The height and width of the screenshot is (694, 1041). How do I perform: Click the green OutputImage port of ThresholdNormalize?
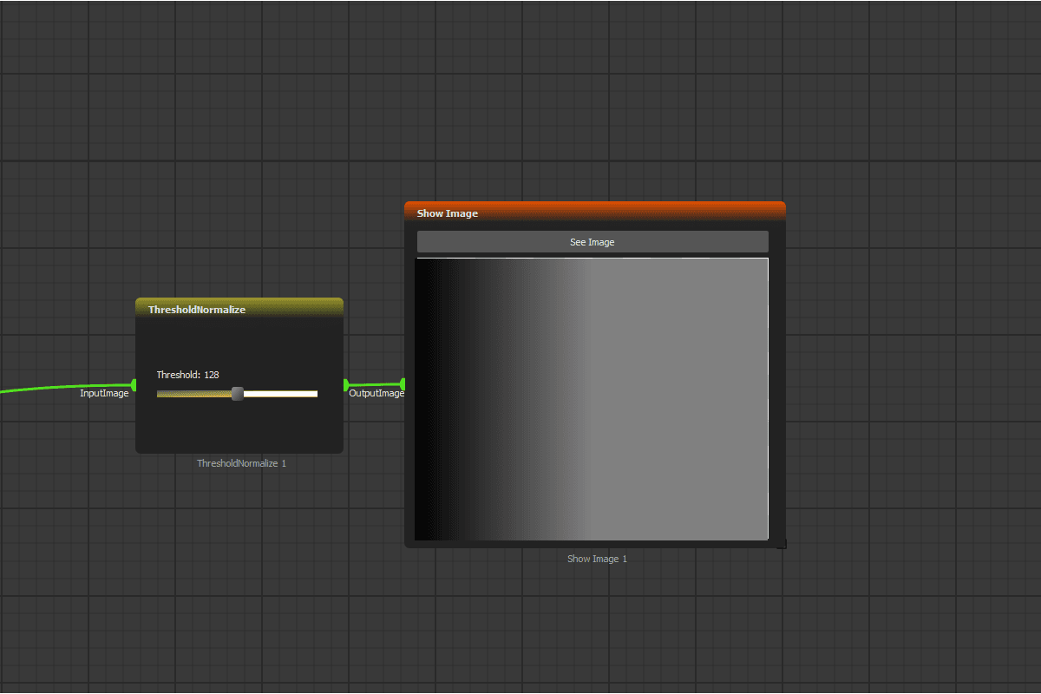pos(346,384)
